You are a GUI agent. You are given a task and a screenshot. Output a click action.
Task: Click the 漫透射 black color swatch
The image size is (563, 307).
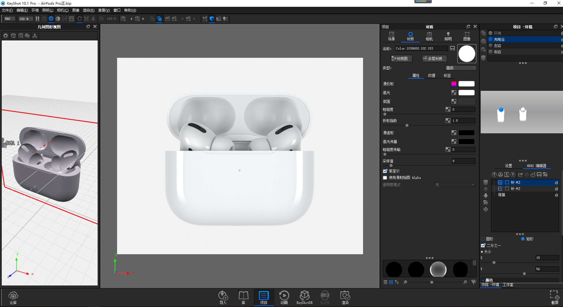pyautogui.click(x=467, y=133)
